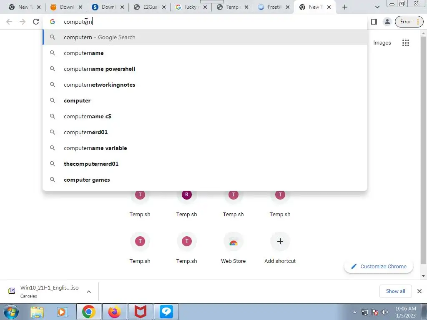Close the lucky Google tab
The width and height of the screenshot is (427, 320).
click(x=205, y=7)
